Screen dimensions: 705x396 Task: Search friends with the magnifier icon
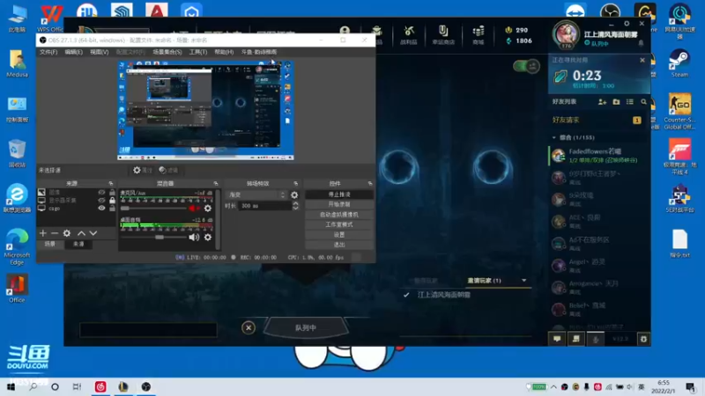tap(644, 102)
